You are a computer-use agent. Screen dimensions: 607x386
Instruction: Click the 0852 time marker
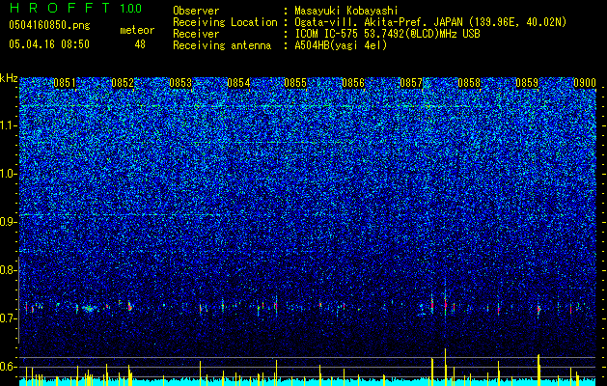pos(123,83)
